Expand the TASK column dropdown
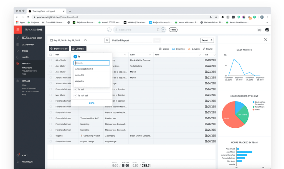The width and height of the screenshot is (284, 169). 125,55
